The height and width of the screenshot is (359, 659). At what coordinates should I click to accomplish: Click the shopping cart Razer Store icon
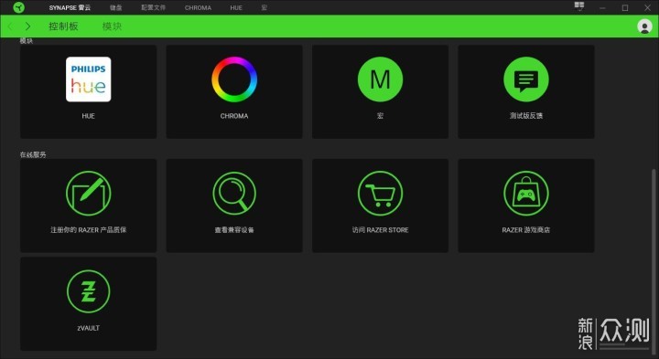click(380, 194)
